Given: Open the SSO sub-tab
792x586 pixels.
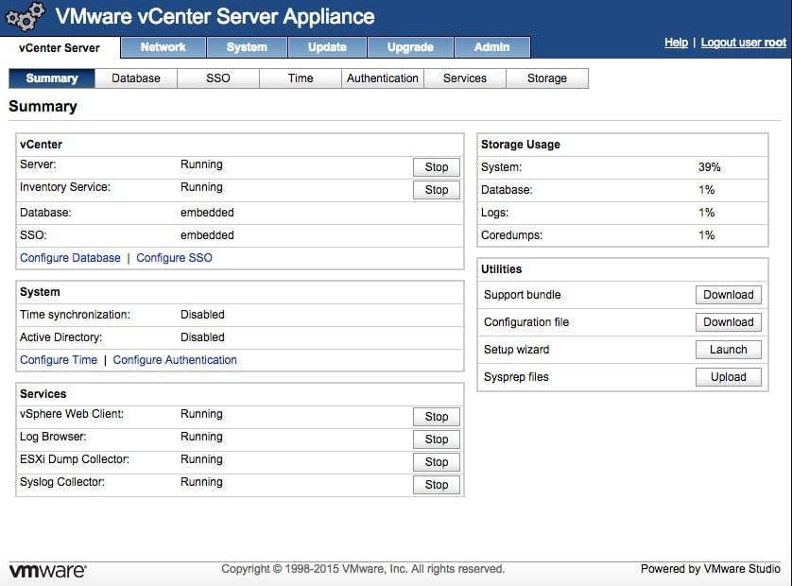Looking at the screenshot, I should (x=218, y=78).
